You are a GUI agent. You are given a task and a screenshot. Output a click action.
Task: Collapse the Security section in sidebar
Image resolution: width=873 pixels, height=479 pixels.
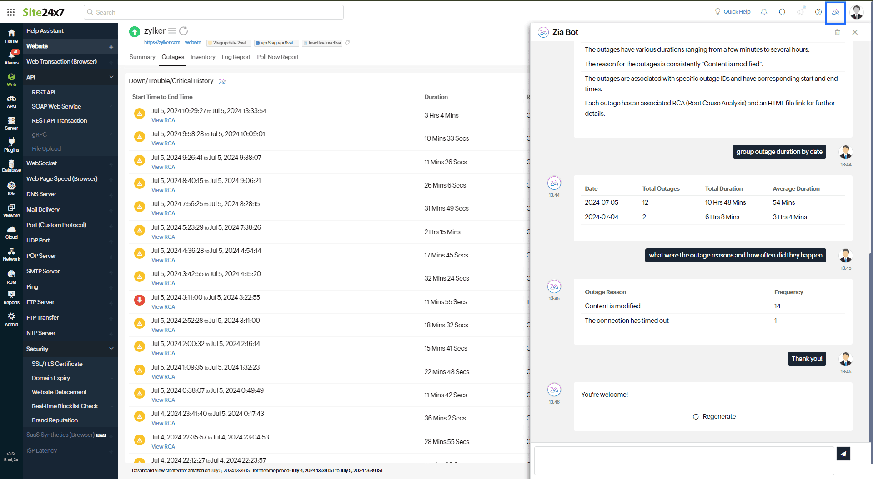[111, 349]
